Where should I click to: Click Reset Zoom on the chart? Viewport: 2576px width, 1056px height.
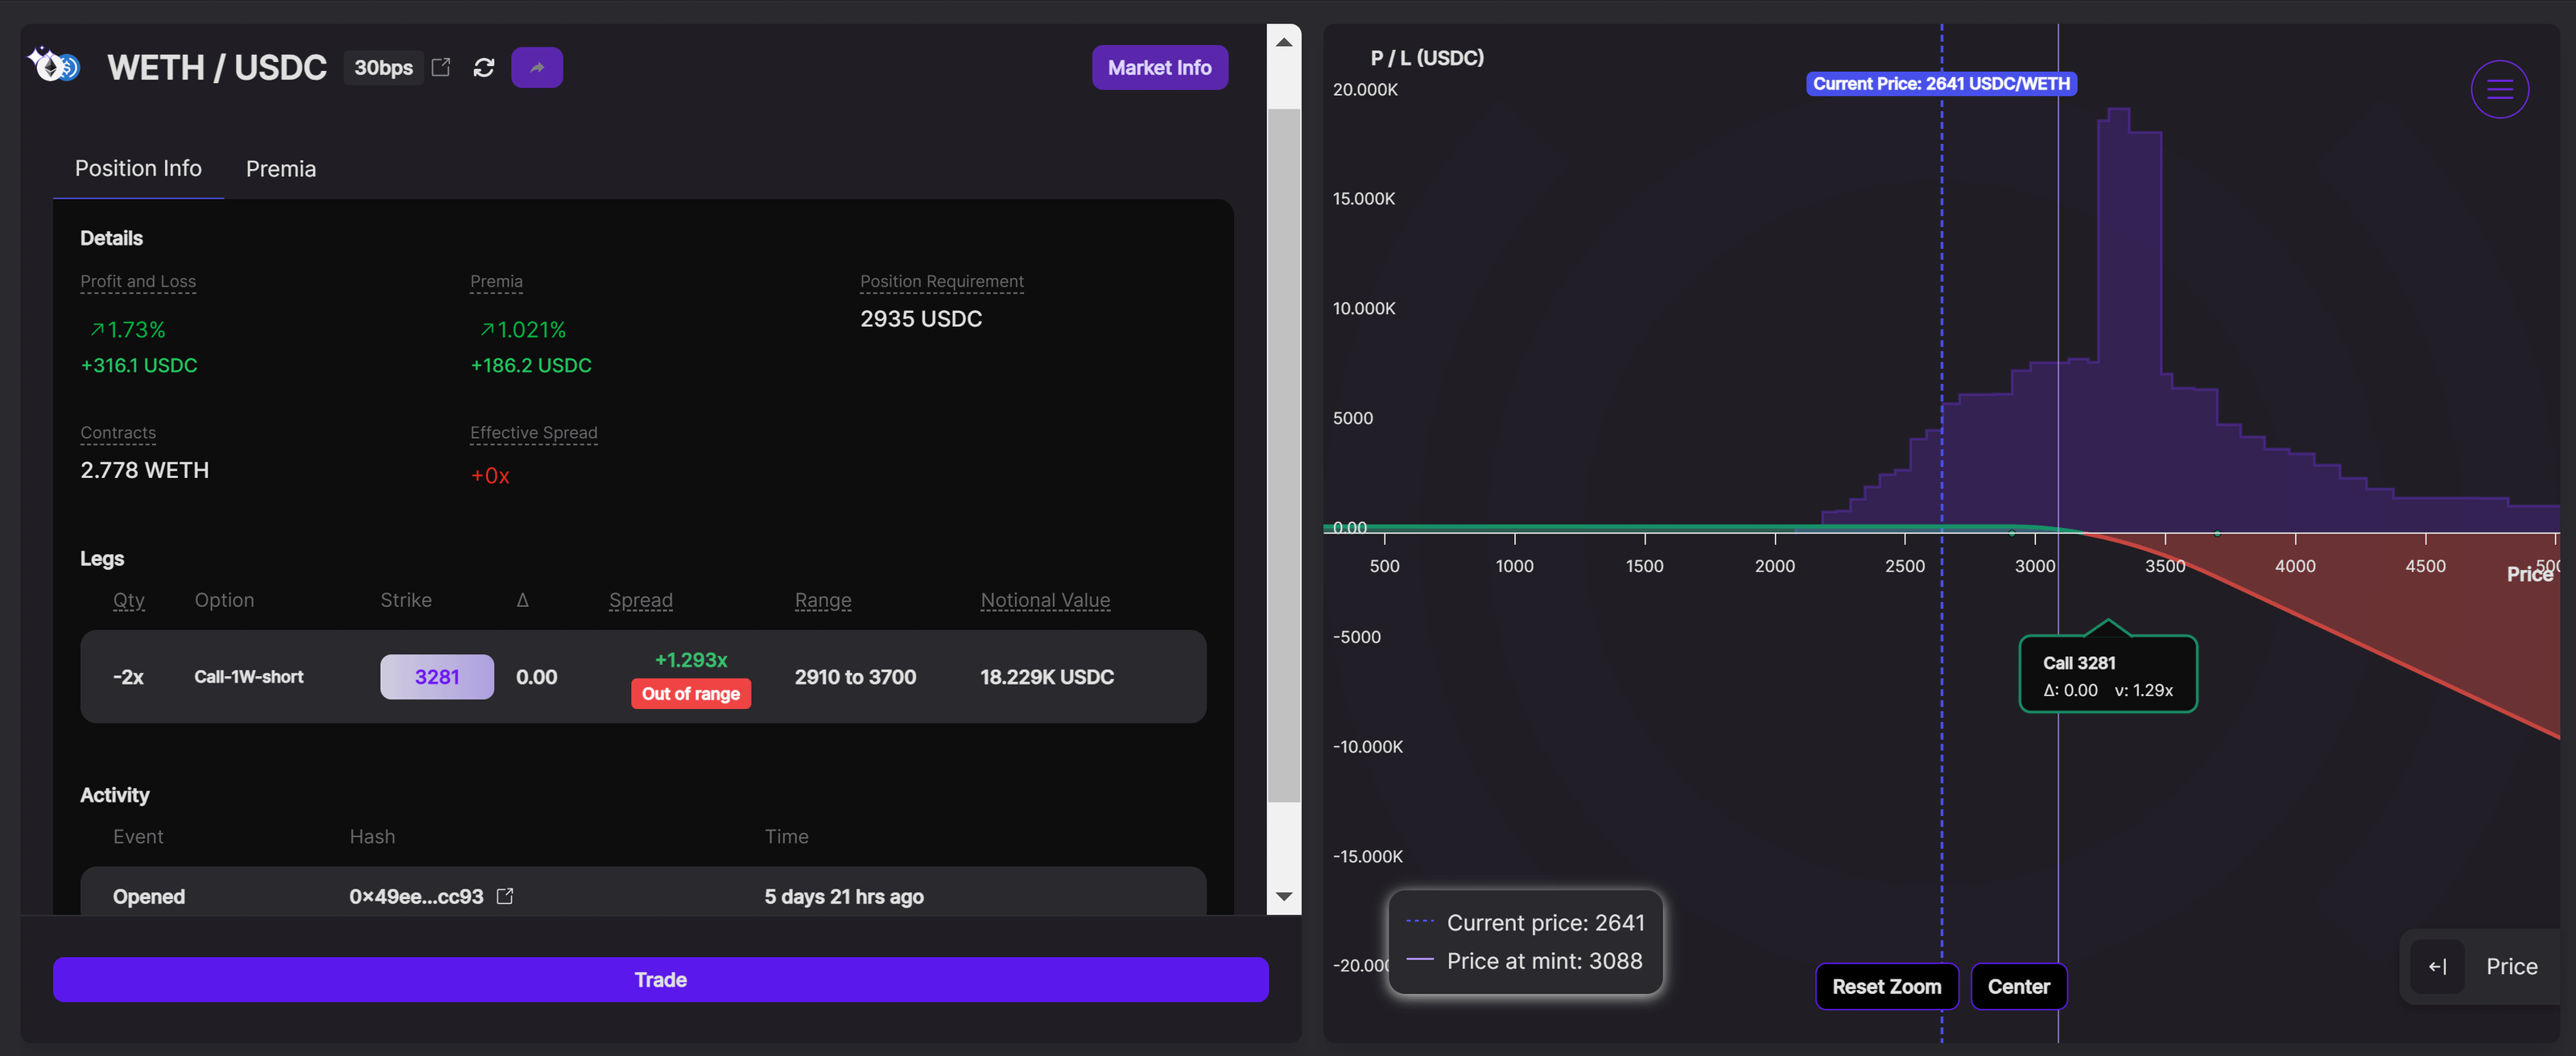coord(1886,986)
